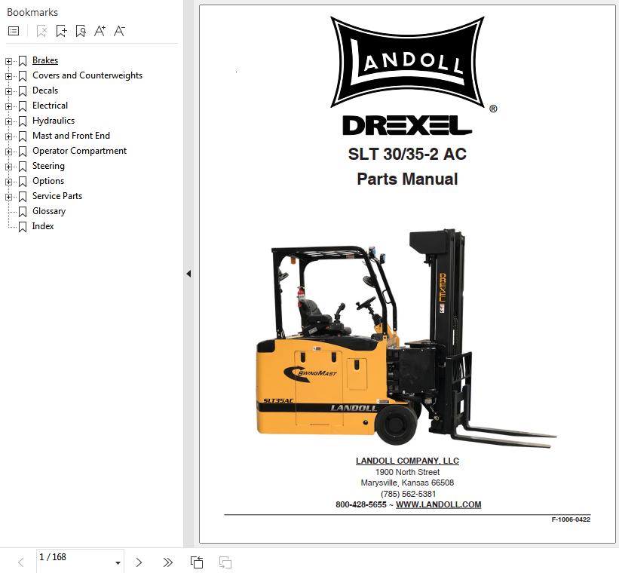This screenshot has width=619, height=573.
Task: Decrease bookmark text size
Action: pos(119,31)
